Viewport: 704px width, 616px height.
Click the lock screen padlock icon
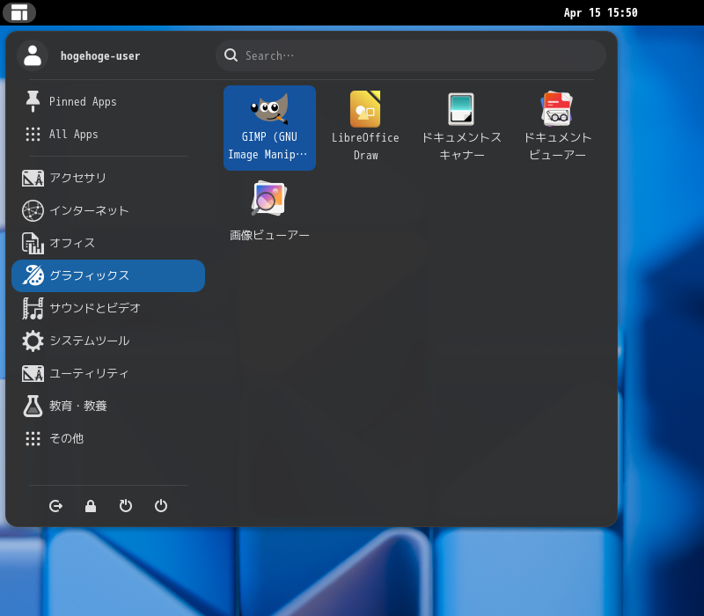coord(91,506)
